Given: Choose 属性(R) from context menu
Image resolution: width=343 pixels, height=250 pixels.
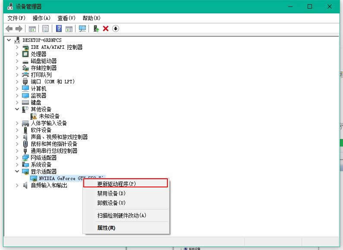Looking at the screenshot, I should coord(126,228).
